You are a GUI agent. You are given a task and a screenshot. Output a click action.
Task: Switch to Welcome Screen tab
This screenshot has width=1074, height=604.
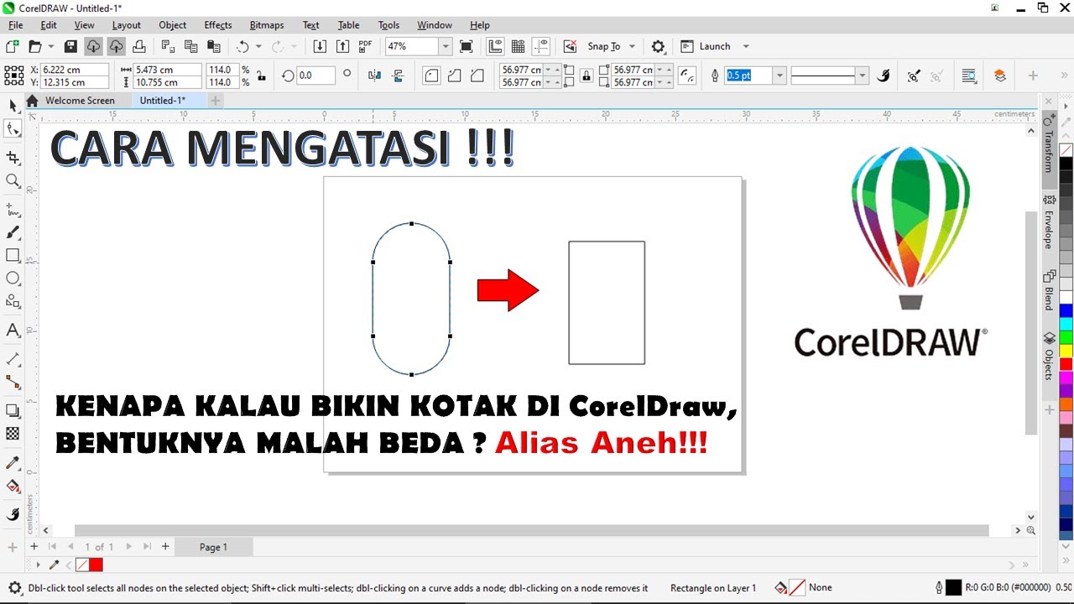coord(81,100)
